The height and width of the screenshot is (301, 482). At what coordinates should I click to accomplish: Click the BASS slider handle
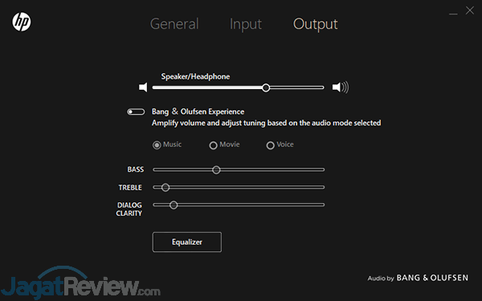click(216, 170)
